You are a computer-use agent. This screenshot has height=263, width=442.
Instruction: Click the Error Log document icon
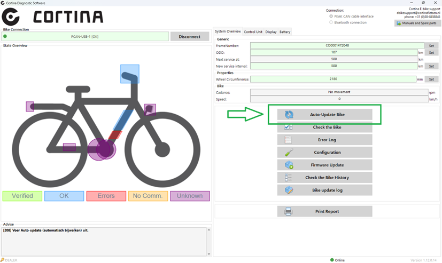coord(289,140)
